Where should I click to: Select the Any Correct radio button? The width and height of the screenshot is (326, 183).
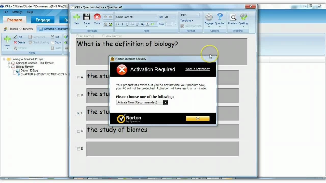tap(103, 36)
